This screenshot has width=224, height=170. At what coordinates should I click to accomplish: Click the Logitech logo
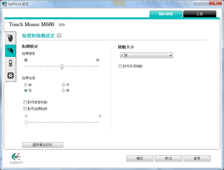click(x=16, y=158)
